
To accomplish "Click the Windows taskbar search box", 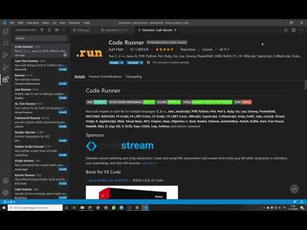I will coord(35,208).
